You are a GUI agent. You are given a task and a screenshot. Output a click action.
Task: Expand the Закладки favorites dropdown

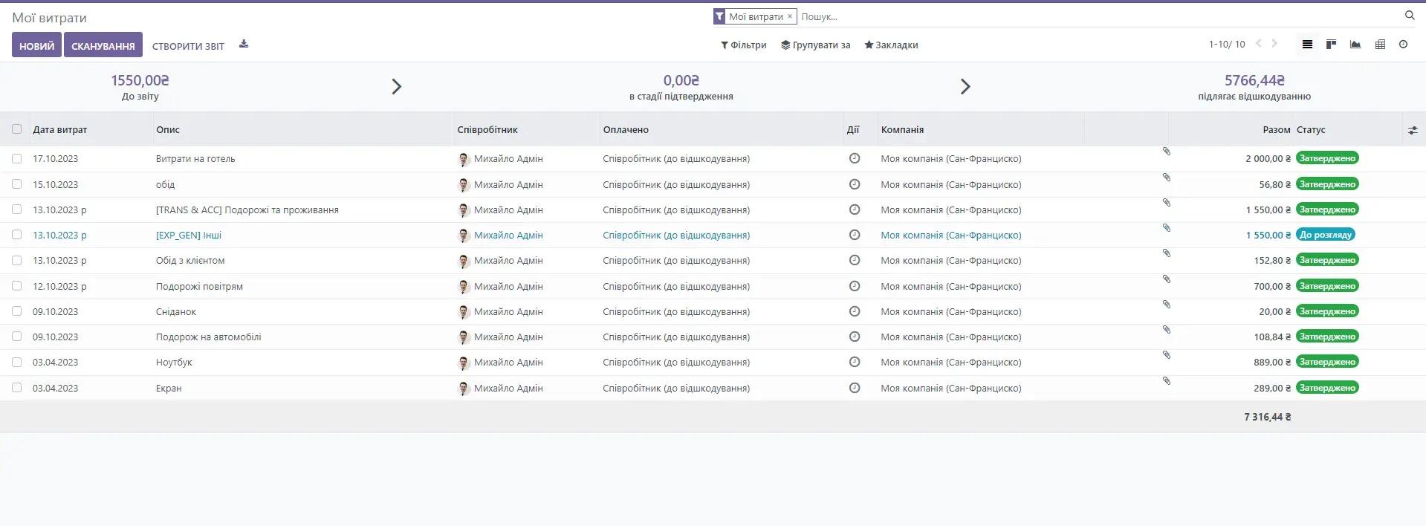(x=891, y=45)
